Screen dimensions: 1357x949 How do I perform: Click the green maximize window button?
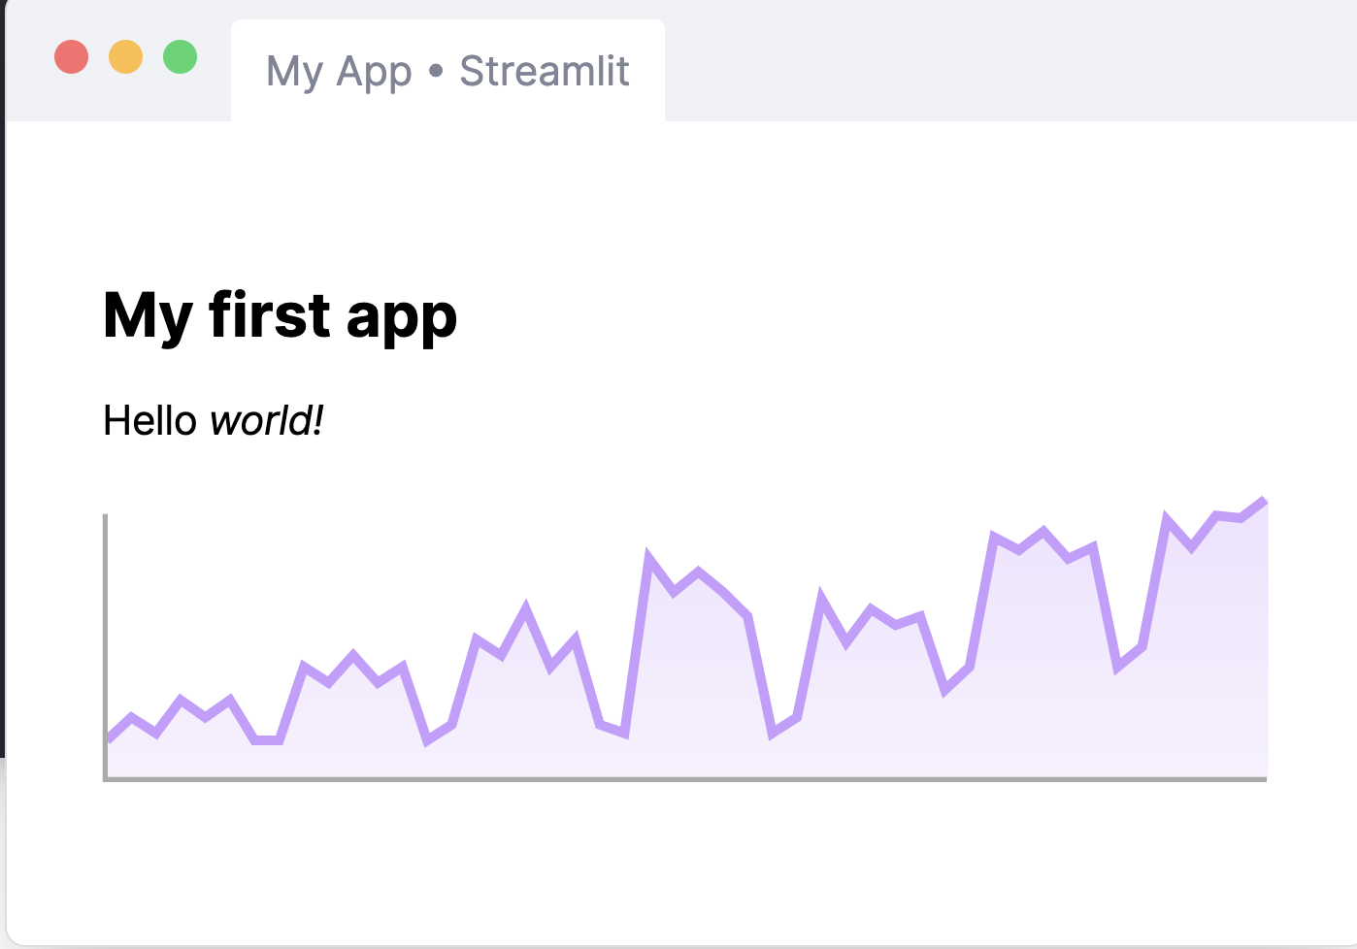click(x=181, y=57)
